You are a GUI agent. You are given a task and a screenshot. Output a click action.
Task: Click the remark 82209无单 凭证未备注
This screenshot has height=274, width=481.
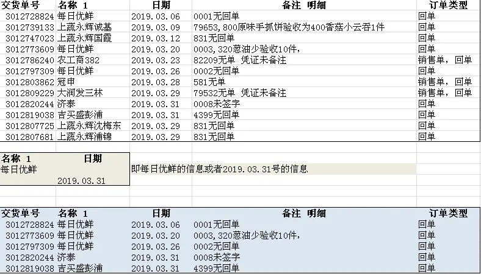coord(239,60)
